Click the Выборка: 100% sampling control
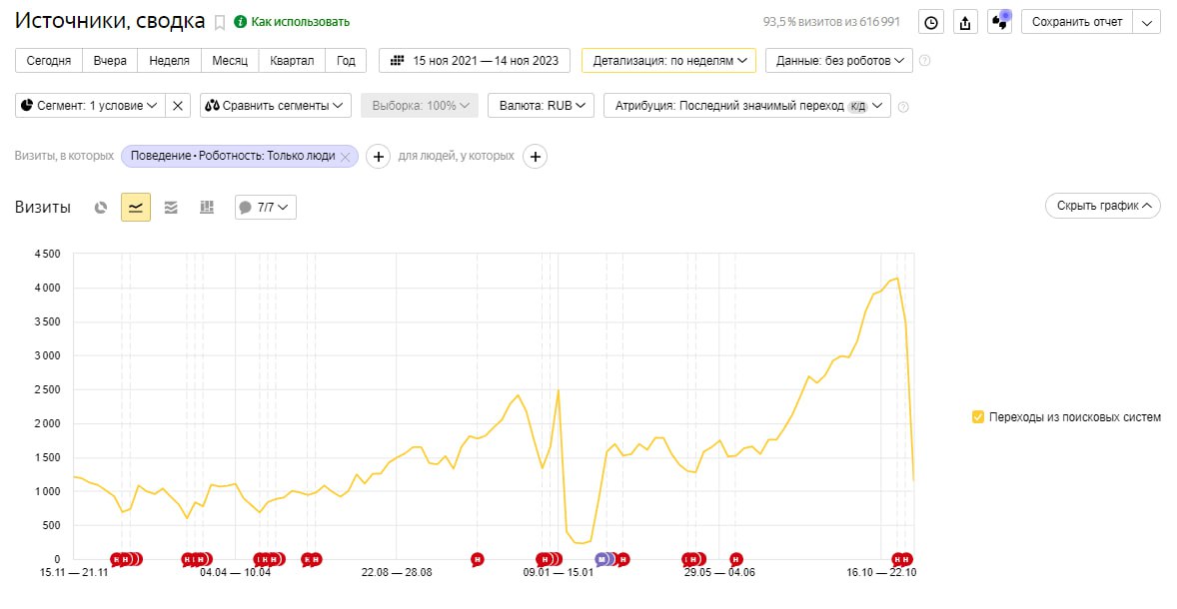The height and width of the screenshot is (609, 1177). 421,106
